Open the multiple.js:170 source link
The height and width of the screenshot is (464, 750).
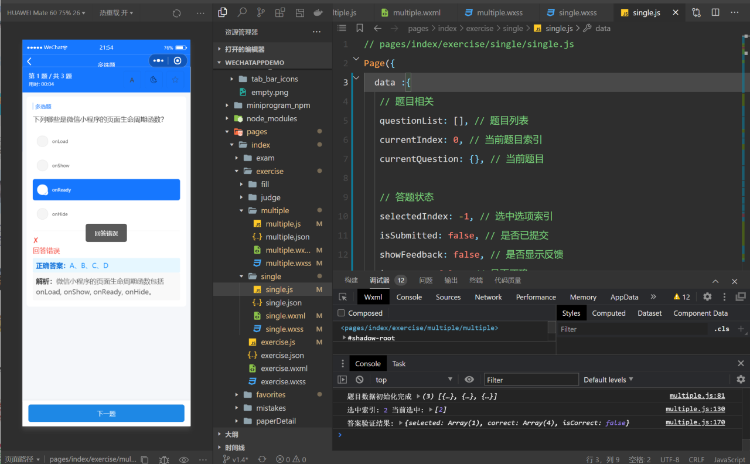click(x=695, y=422)
